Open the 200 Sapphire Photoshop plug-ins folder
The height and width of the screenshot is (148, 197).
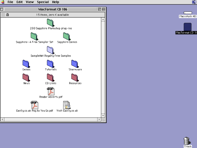(x=50, y=23)
